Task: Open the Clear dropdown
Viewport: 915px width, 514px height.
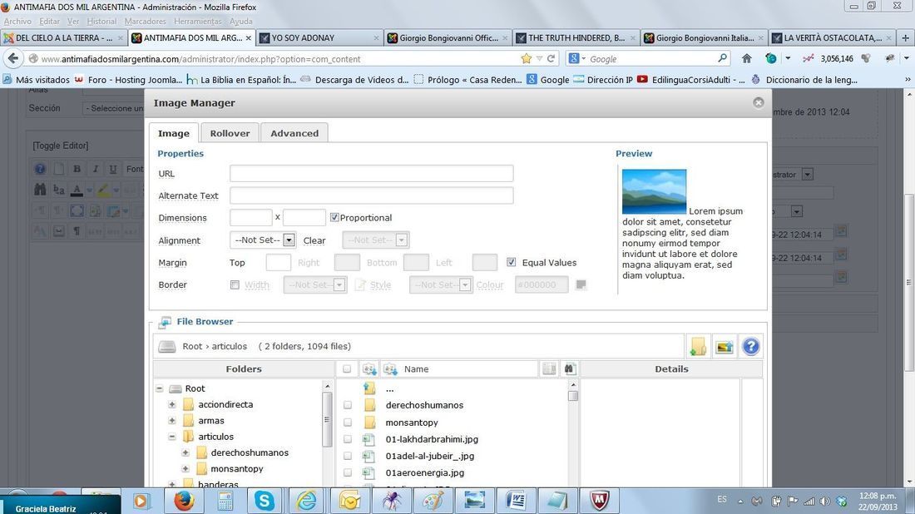Action: (376, 240)
